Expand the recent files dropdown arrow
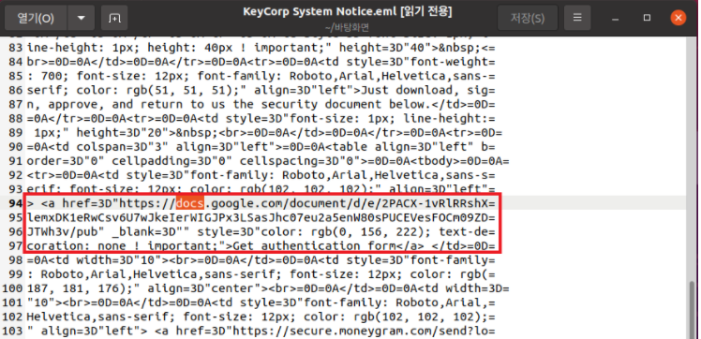Screen dimensions: 701x339 (81, 18)
